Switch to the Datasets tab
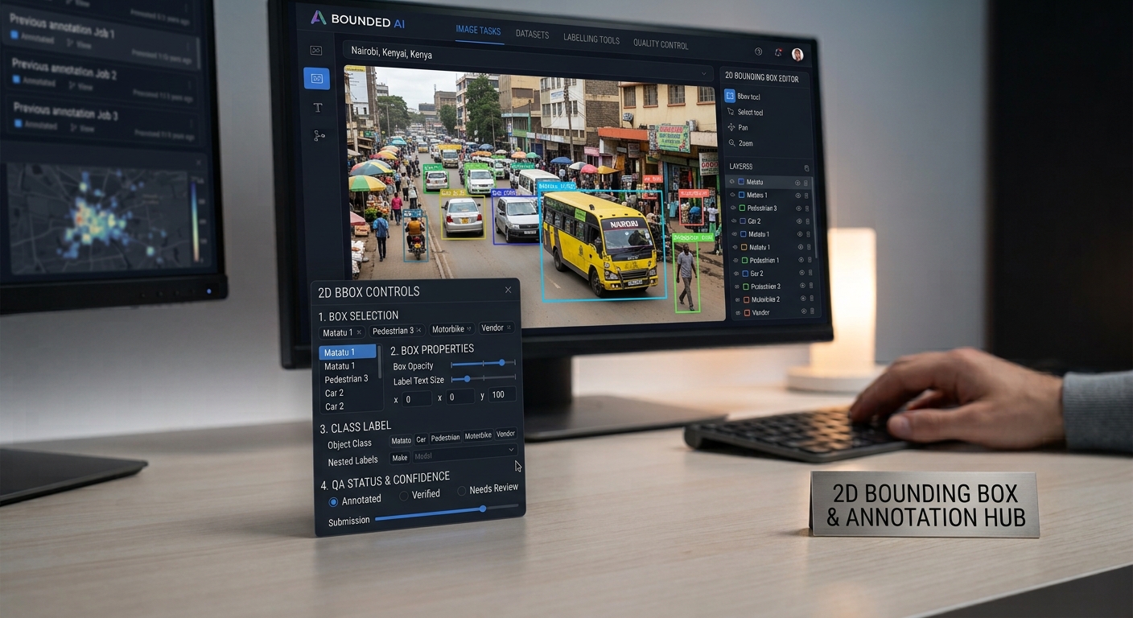Screen dimensions: 1133x618 pyautogui.click(x=532, y=35)
